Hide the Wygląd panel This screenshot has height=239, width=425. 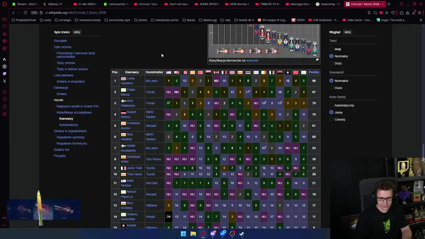point(347,32)
